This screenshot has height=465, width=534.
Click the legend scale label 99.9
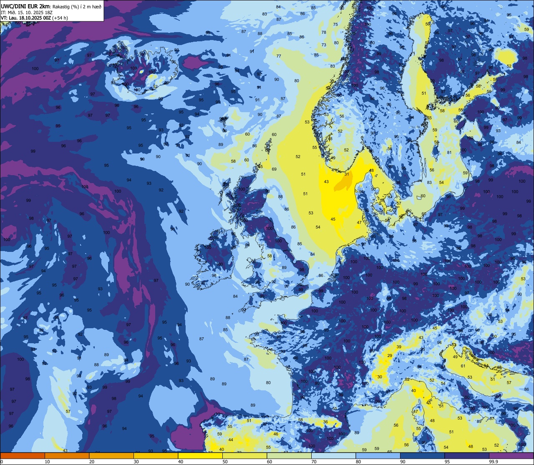494,462
